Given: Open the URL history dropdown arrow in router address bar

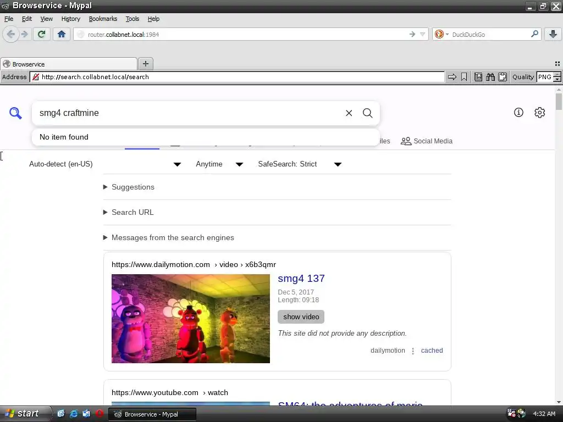Looking at the screenshot, I should coord(423,35).
